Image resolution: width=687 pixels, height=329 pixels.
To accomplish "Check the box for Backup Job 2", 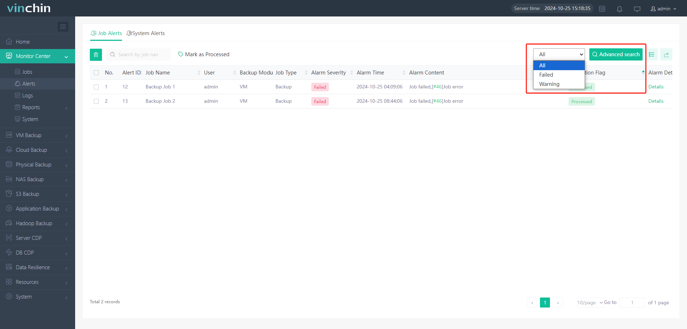I will 96,101.
